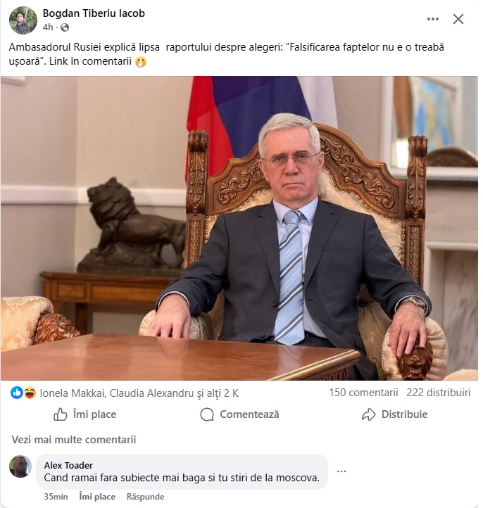The width and height of the screenshot is (483, 508).
Task: Open the ambassador photo in the post
Action: point(239,228)
